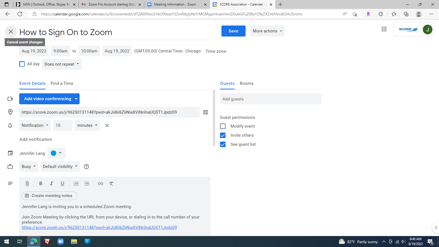
Task: Open the Google apps grid
Action: point(384,29)
